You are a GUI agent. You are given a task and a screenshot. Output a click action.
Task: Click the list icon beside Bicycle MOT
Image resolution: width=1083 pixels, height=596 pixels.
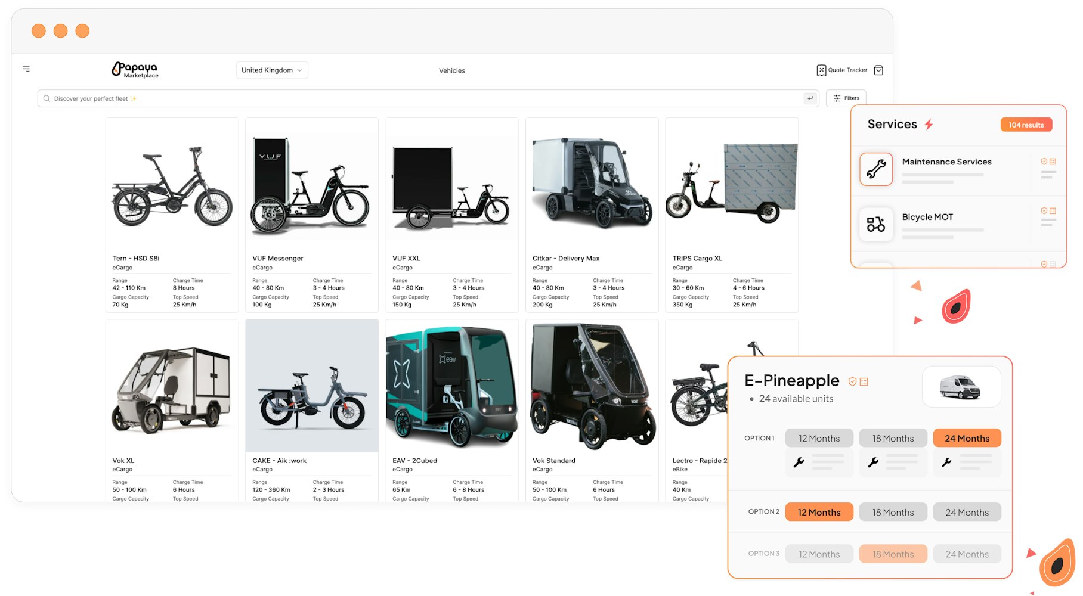click(x=1053, y=211)
